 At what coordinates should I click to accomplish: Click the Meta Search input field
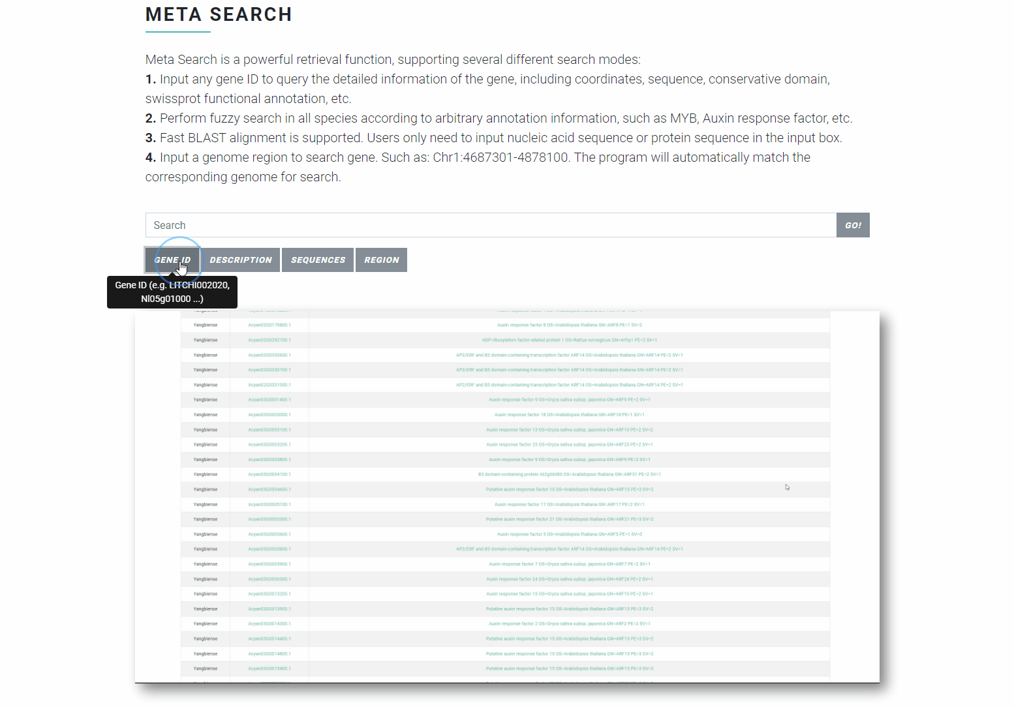[491, 225]
